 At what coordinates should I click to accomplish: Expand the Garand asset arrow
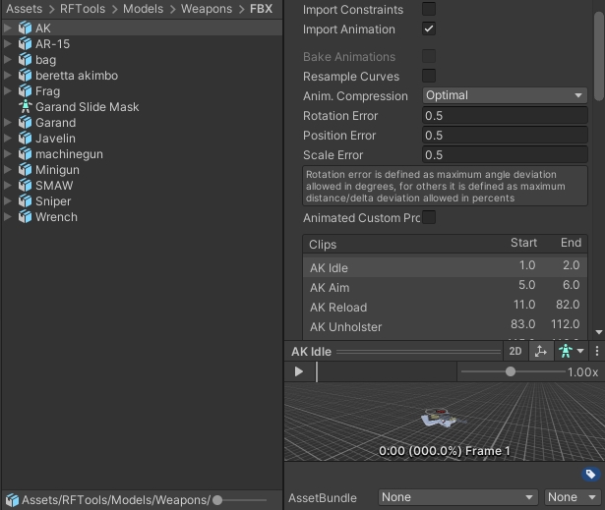point(7,122)
